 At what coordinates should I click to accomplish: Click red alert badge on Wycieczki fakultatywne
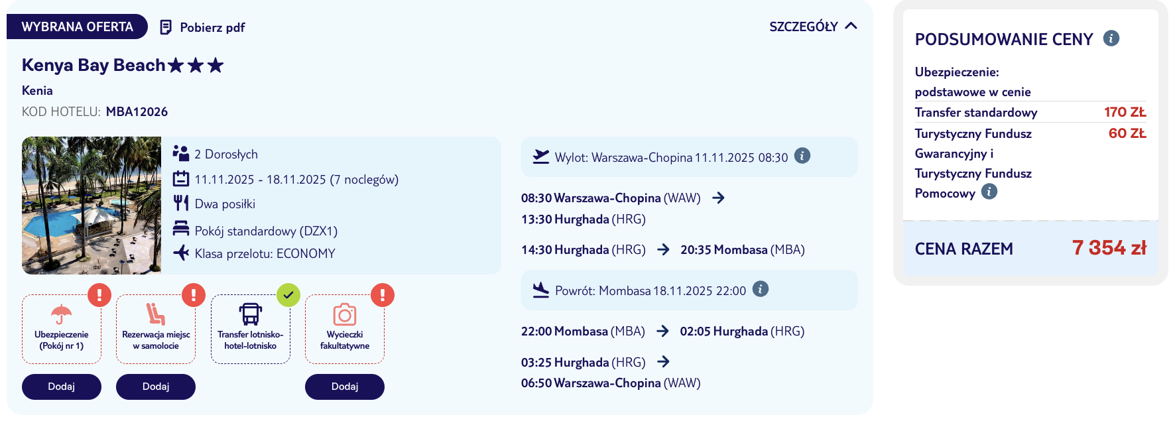click(x=383, y=294)
